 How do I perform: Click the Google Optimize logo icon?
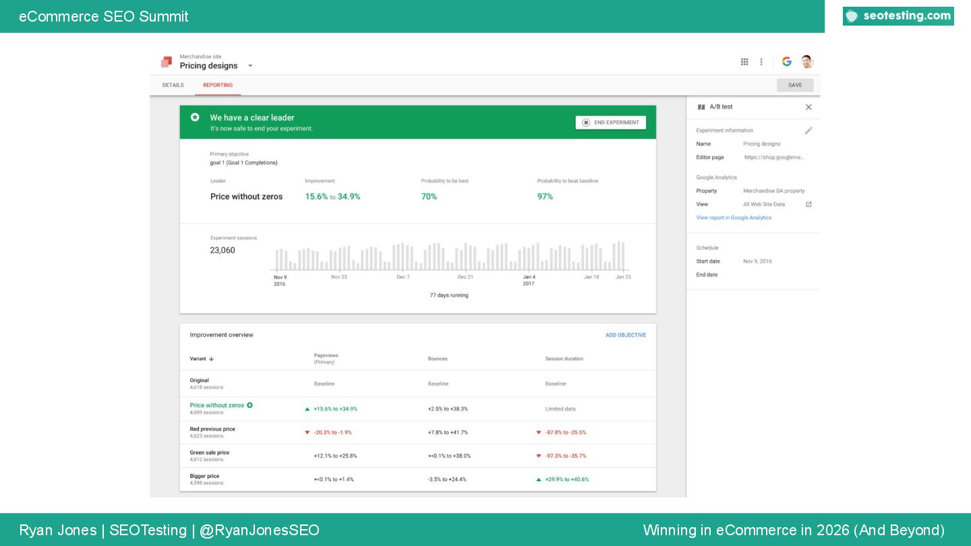(x=166, y=62)
